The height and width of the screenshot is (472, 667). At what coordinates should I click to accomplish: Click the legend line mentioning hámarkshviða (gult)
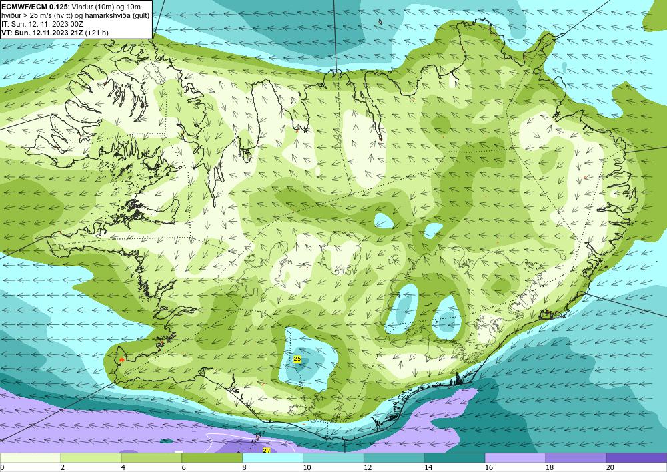point(76,15)
